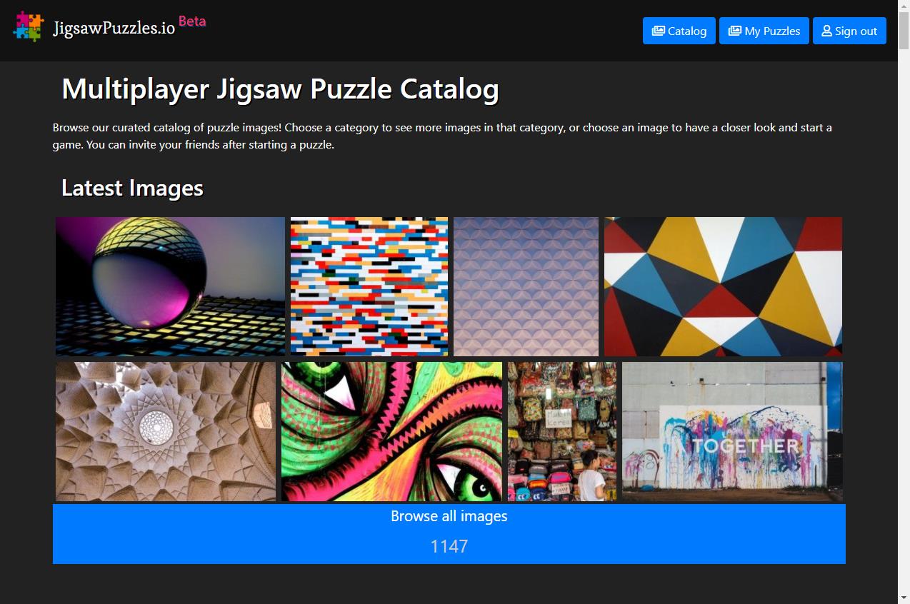Click the user icon in Sign out button
The width and height of the screenshot is (910, 604).
pyautogui.click(x=826, y=31)
